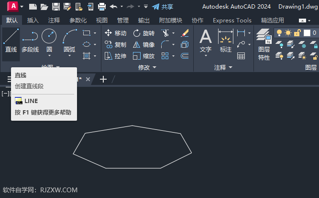319x198 pixels.
Task: Select the Rectangle tool icon
Action: click(87, 33)
